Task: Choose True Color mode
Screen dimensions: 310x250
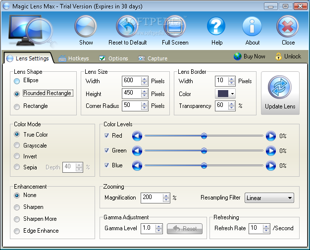Action: coord(17,134)
